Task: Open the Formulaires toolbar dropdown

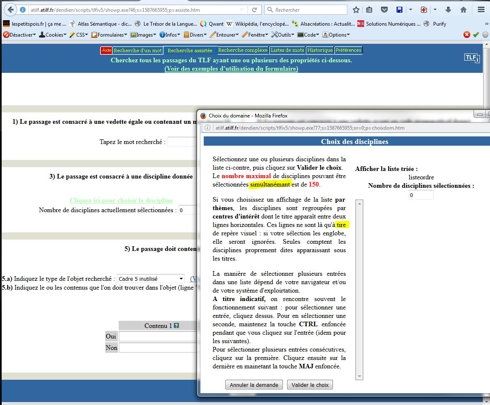Action: pos(109,35)
